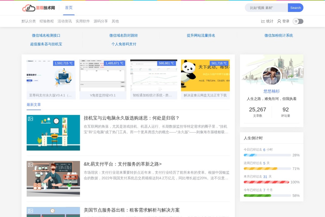Open the 提升网站流量排名 link
This screenshot has width=325, height=217.
[x=201, y=36]
